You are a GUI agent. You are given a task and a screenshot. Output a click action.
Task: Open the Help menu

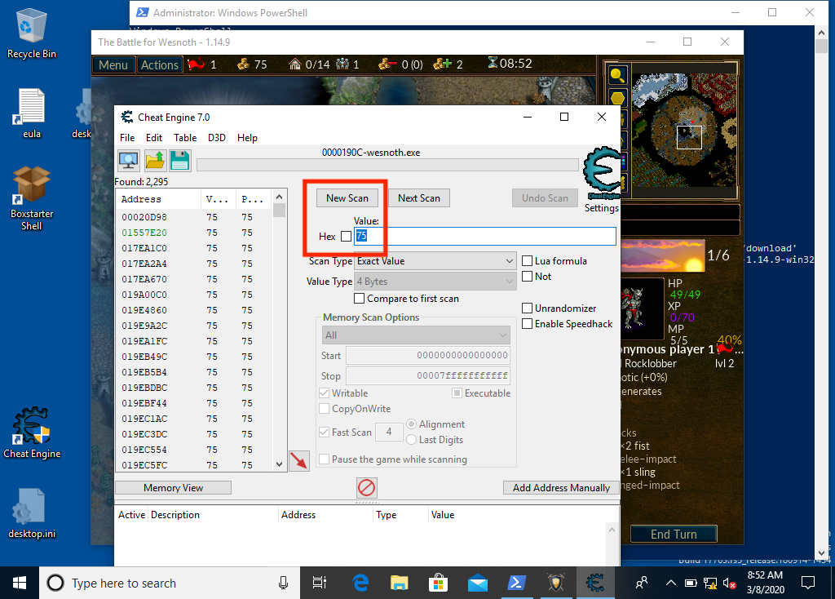click(247, 137)
